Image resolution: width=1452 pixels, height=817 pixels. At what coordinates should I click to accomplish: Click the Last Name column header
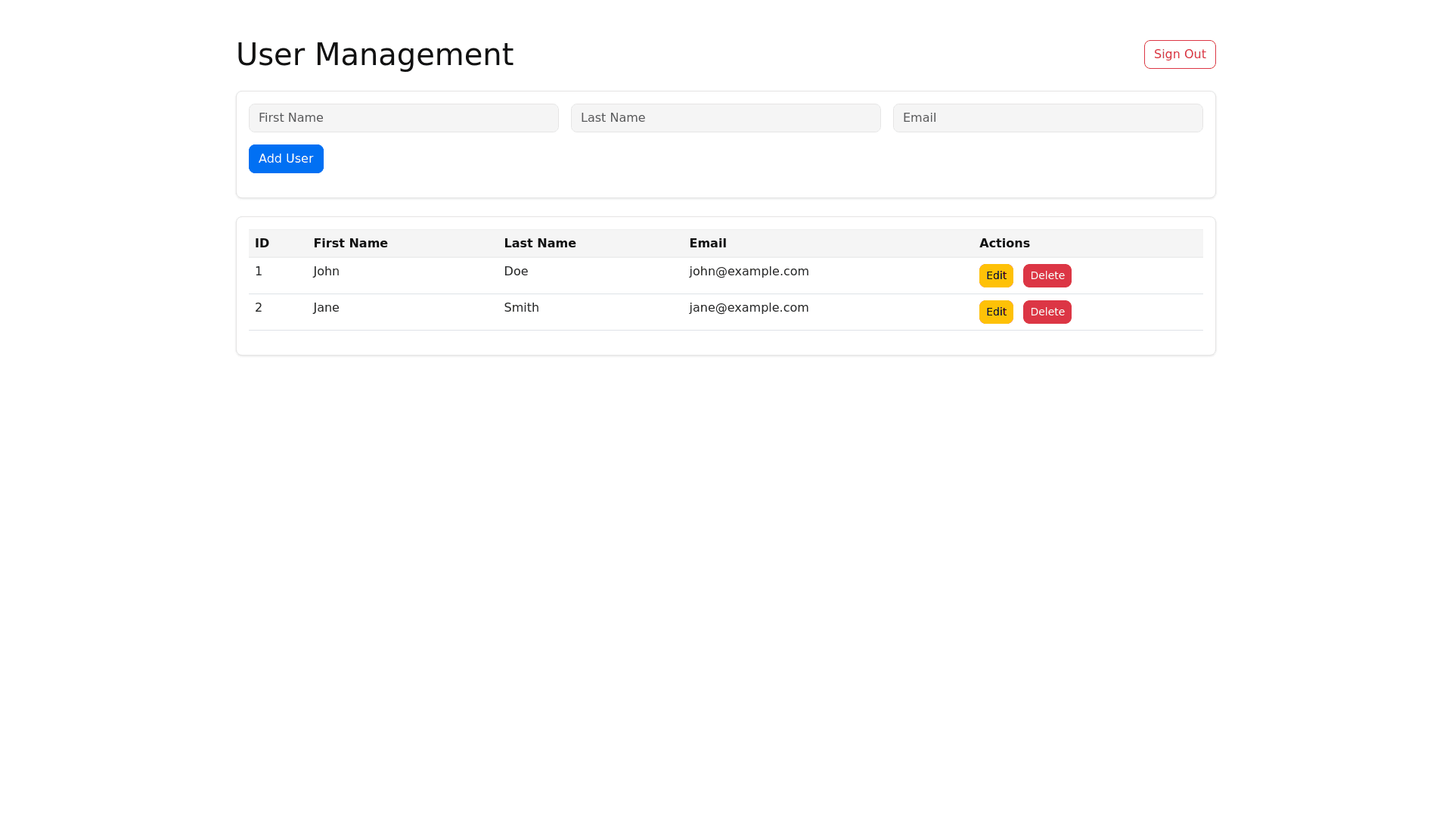click(x=539, y=244)
